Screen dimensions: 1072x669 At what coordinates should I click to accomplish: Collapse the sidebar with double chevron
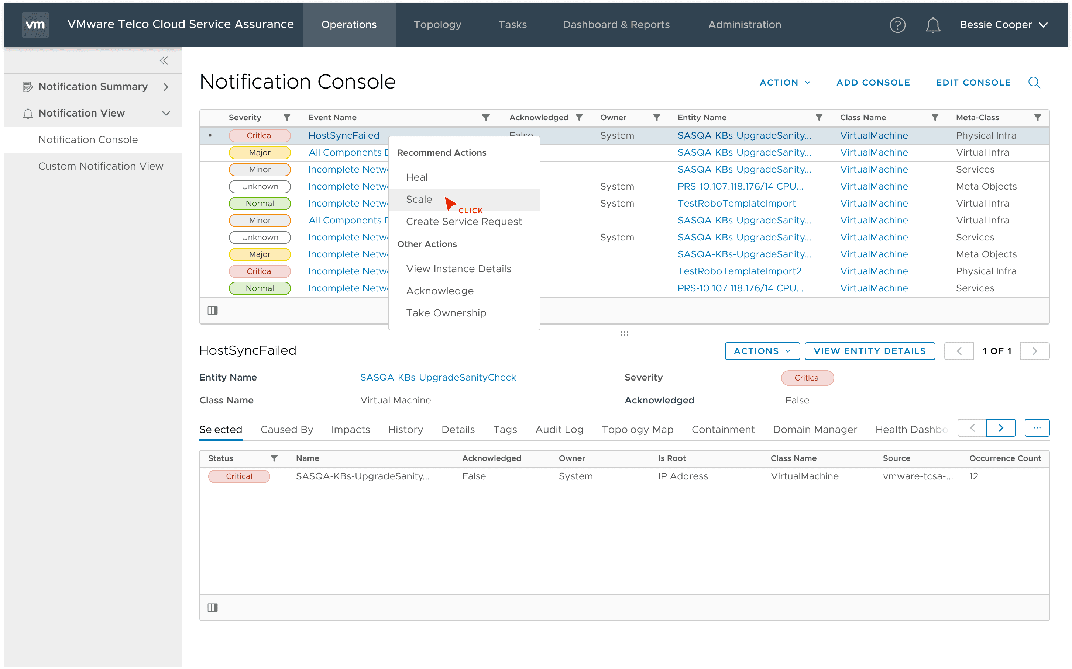(x=164, y=60)
